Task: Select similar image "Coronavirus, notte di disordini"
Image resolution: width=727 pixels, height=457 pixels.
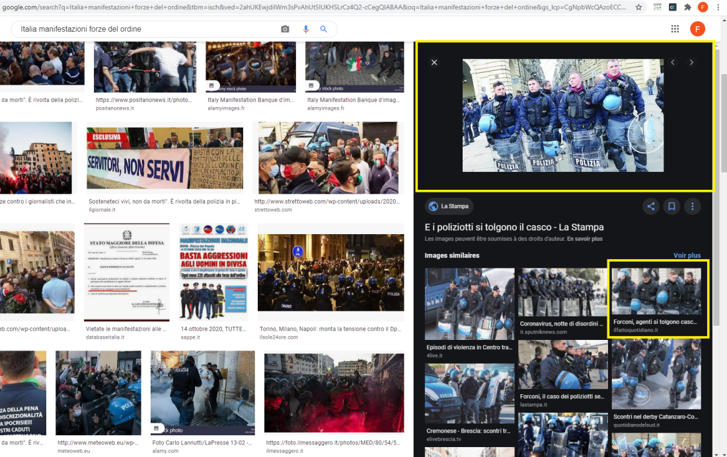Action: (563, 292)
